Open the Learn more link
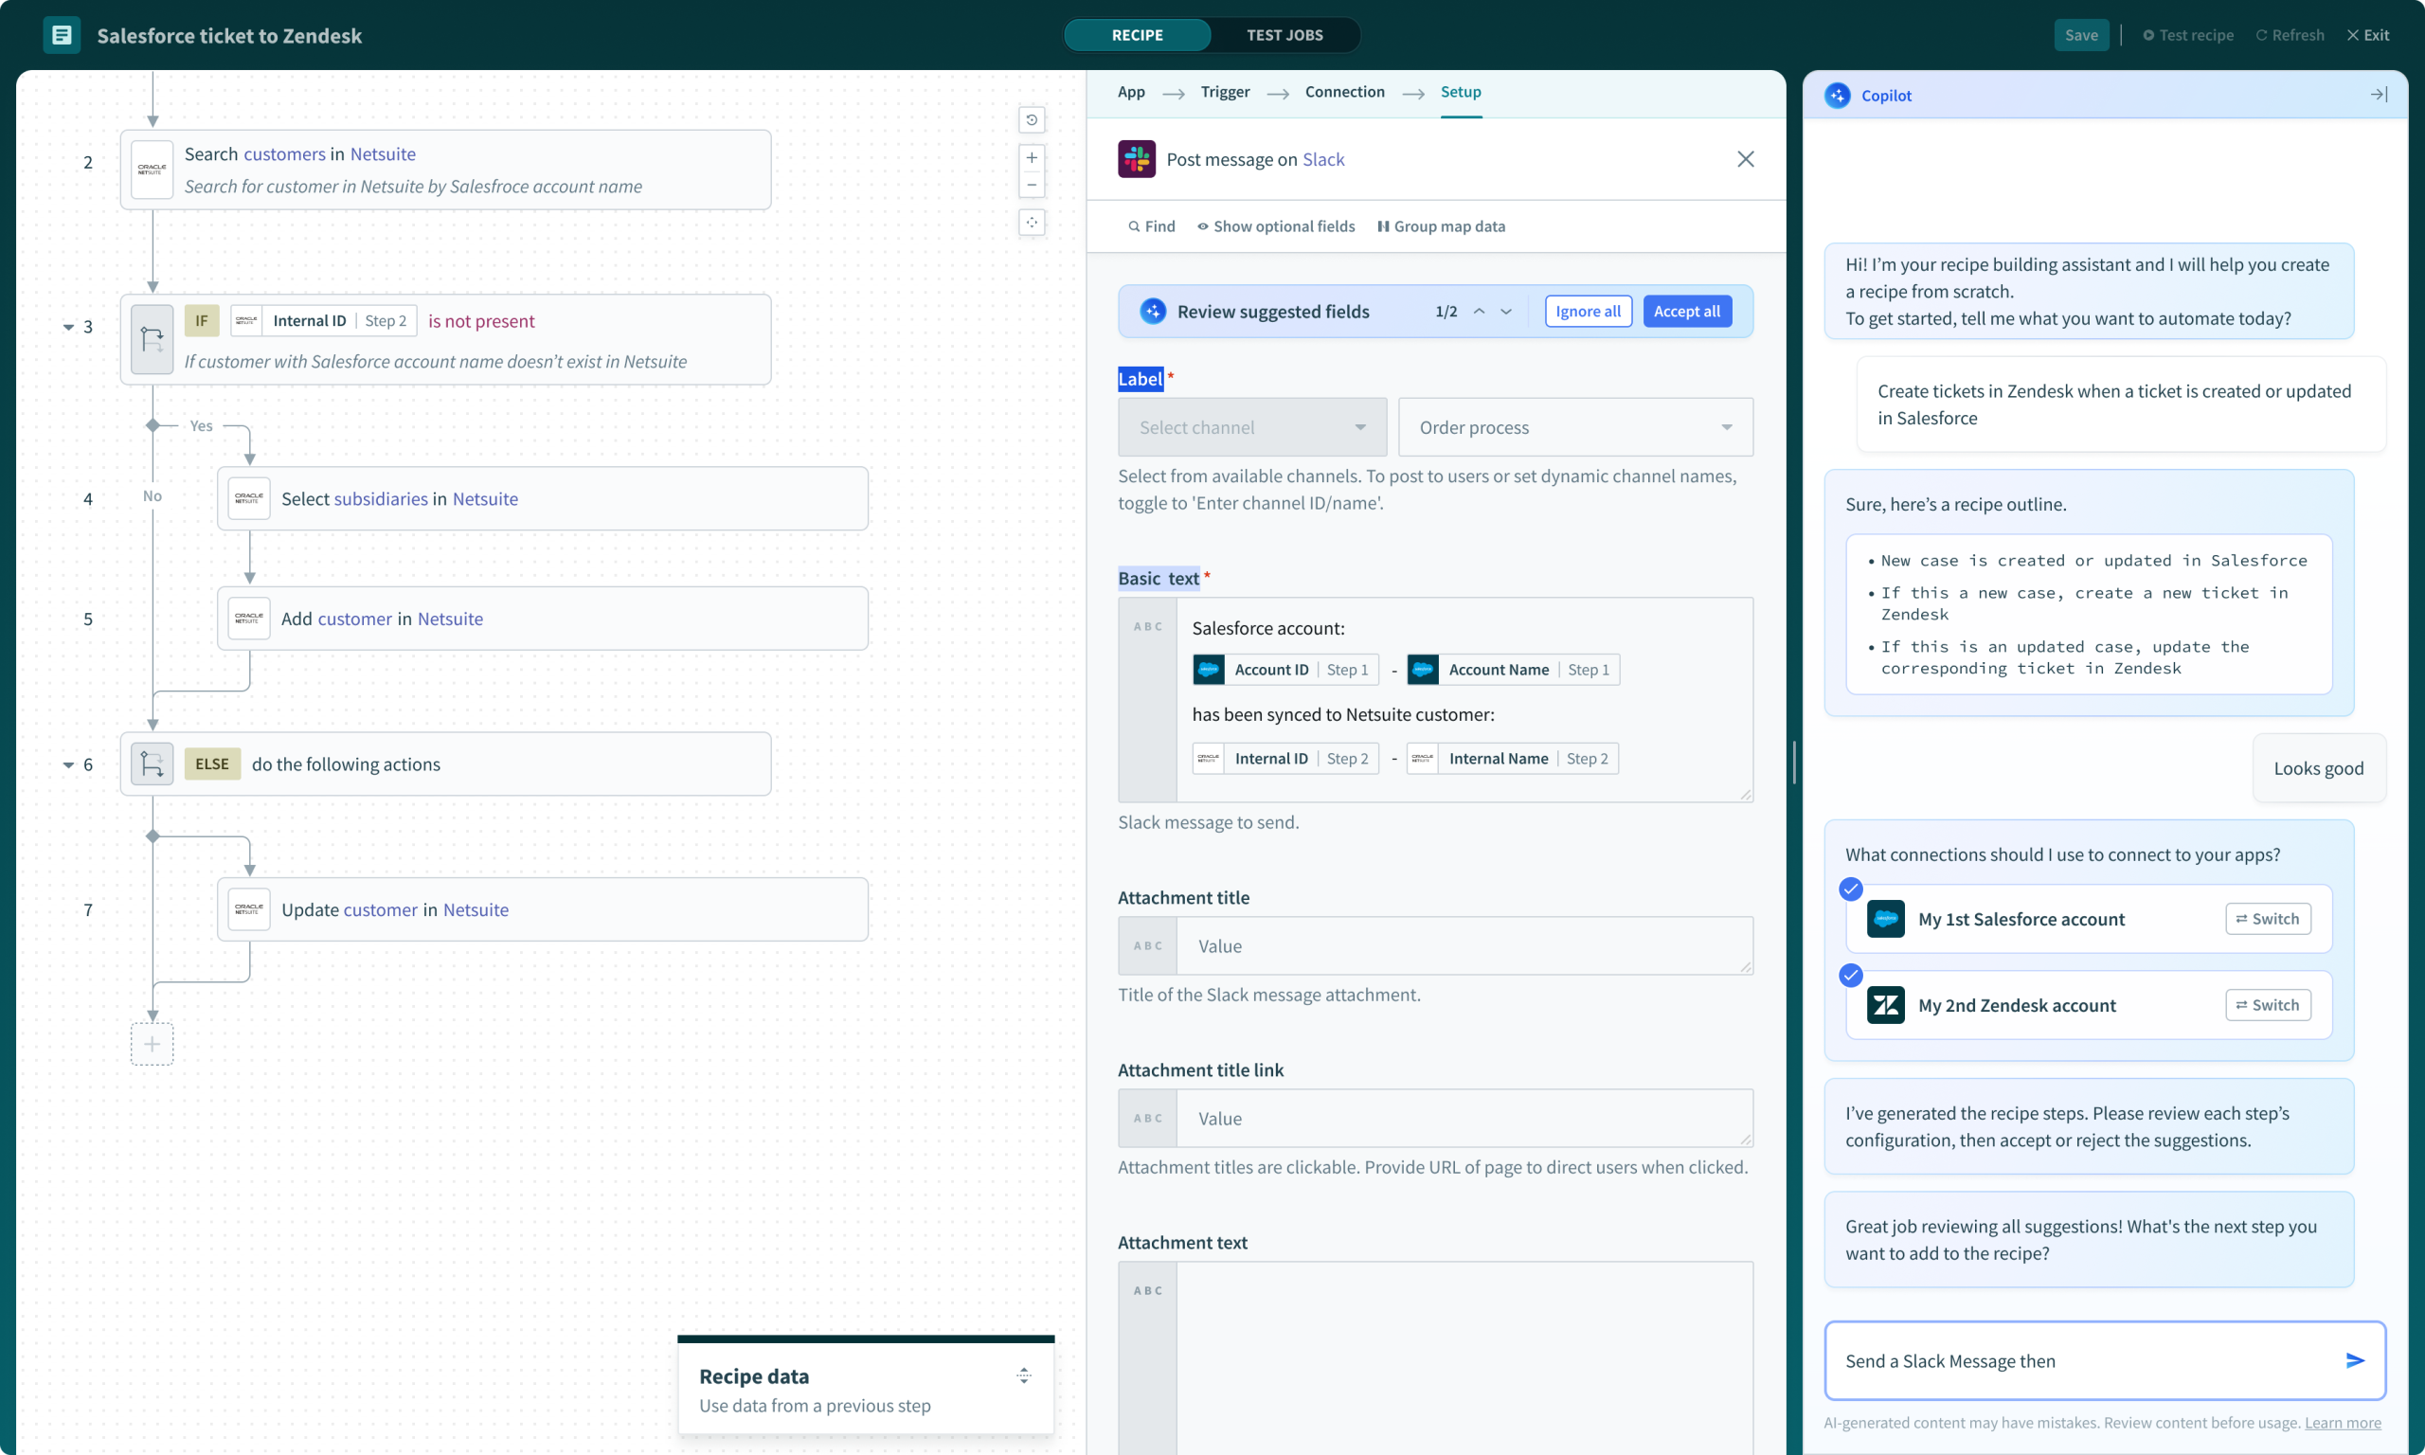This screenshot has height=1455, width=2425. click(2343, 1423)
